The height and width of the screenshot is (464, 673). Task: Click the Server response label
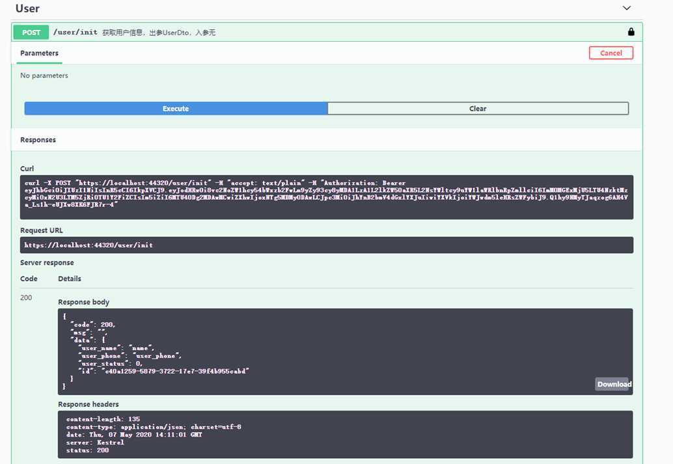(47, 263)
